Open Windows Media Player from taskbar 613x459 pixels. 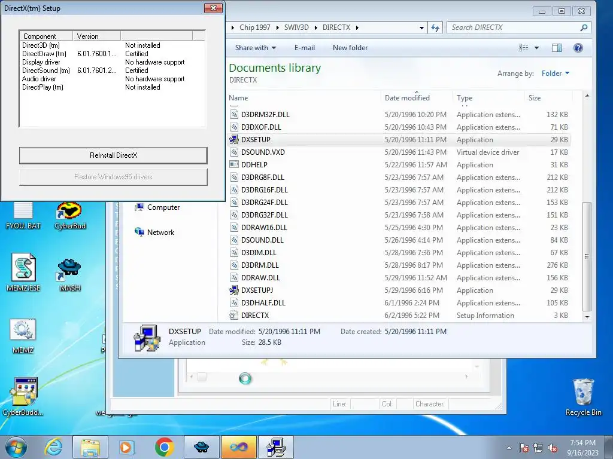(x=126, y=447)
